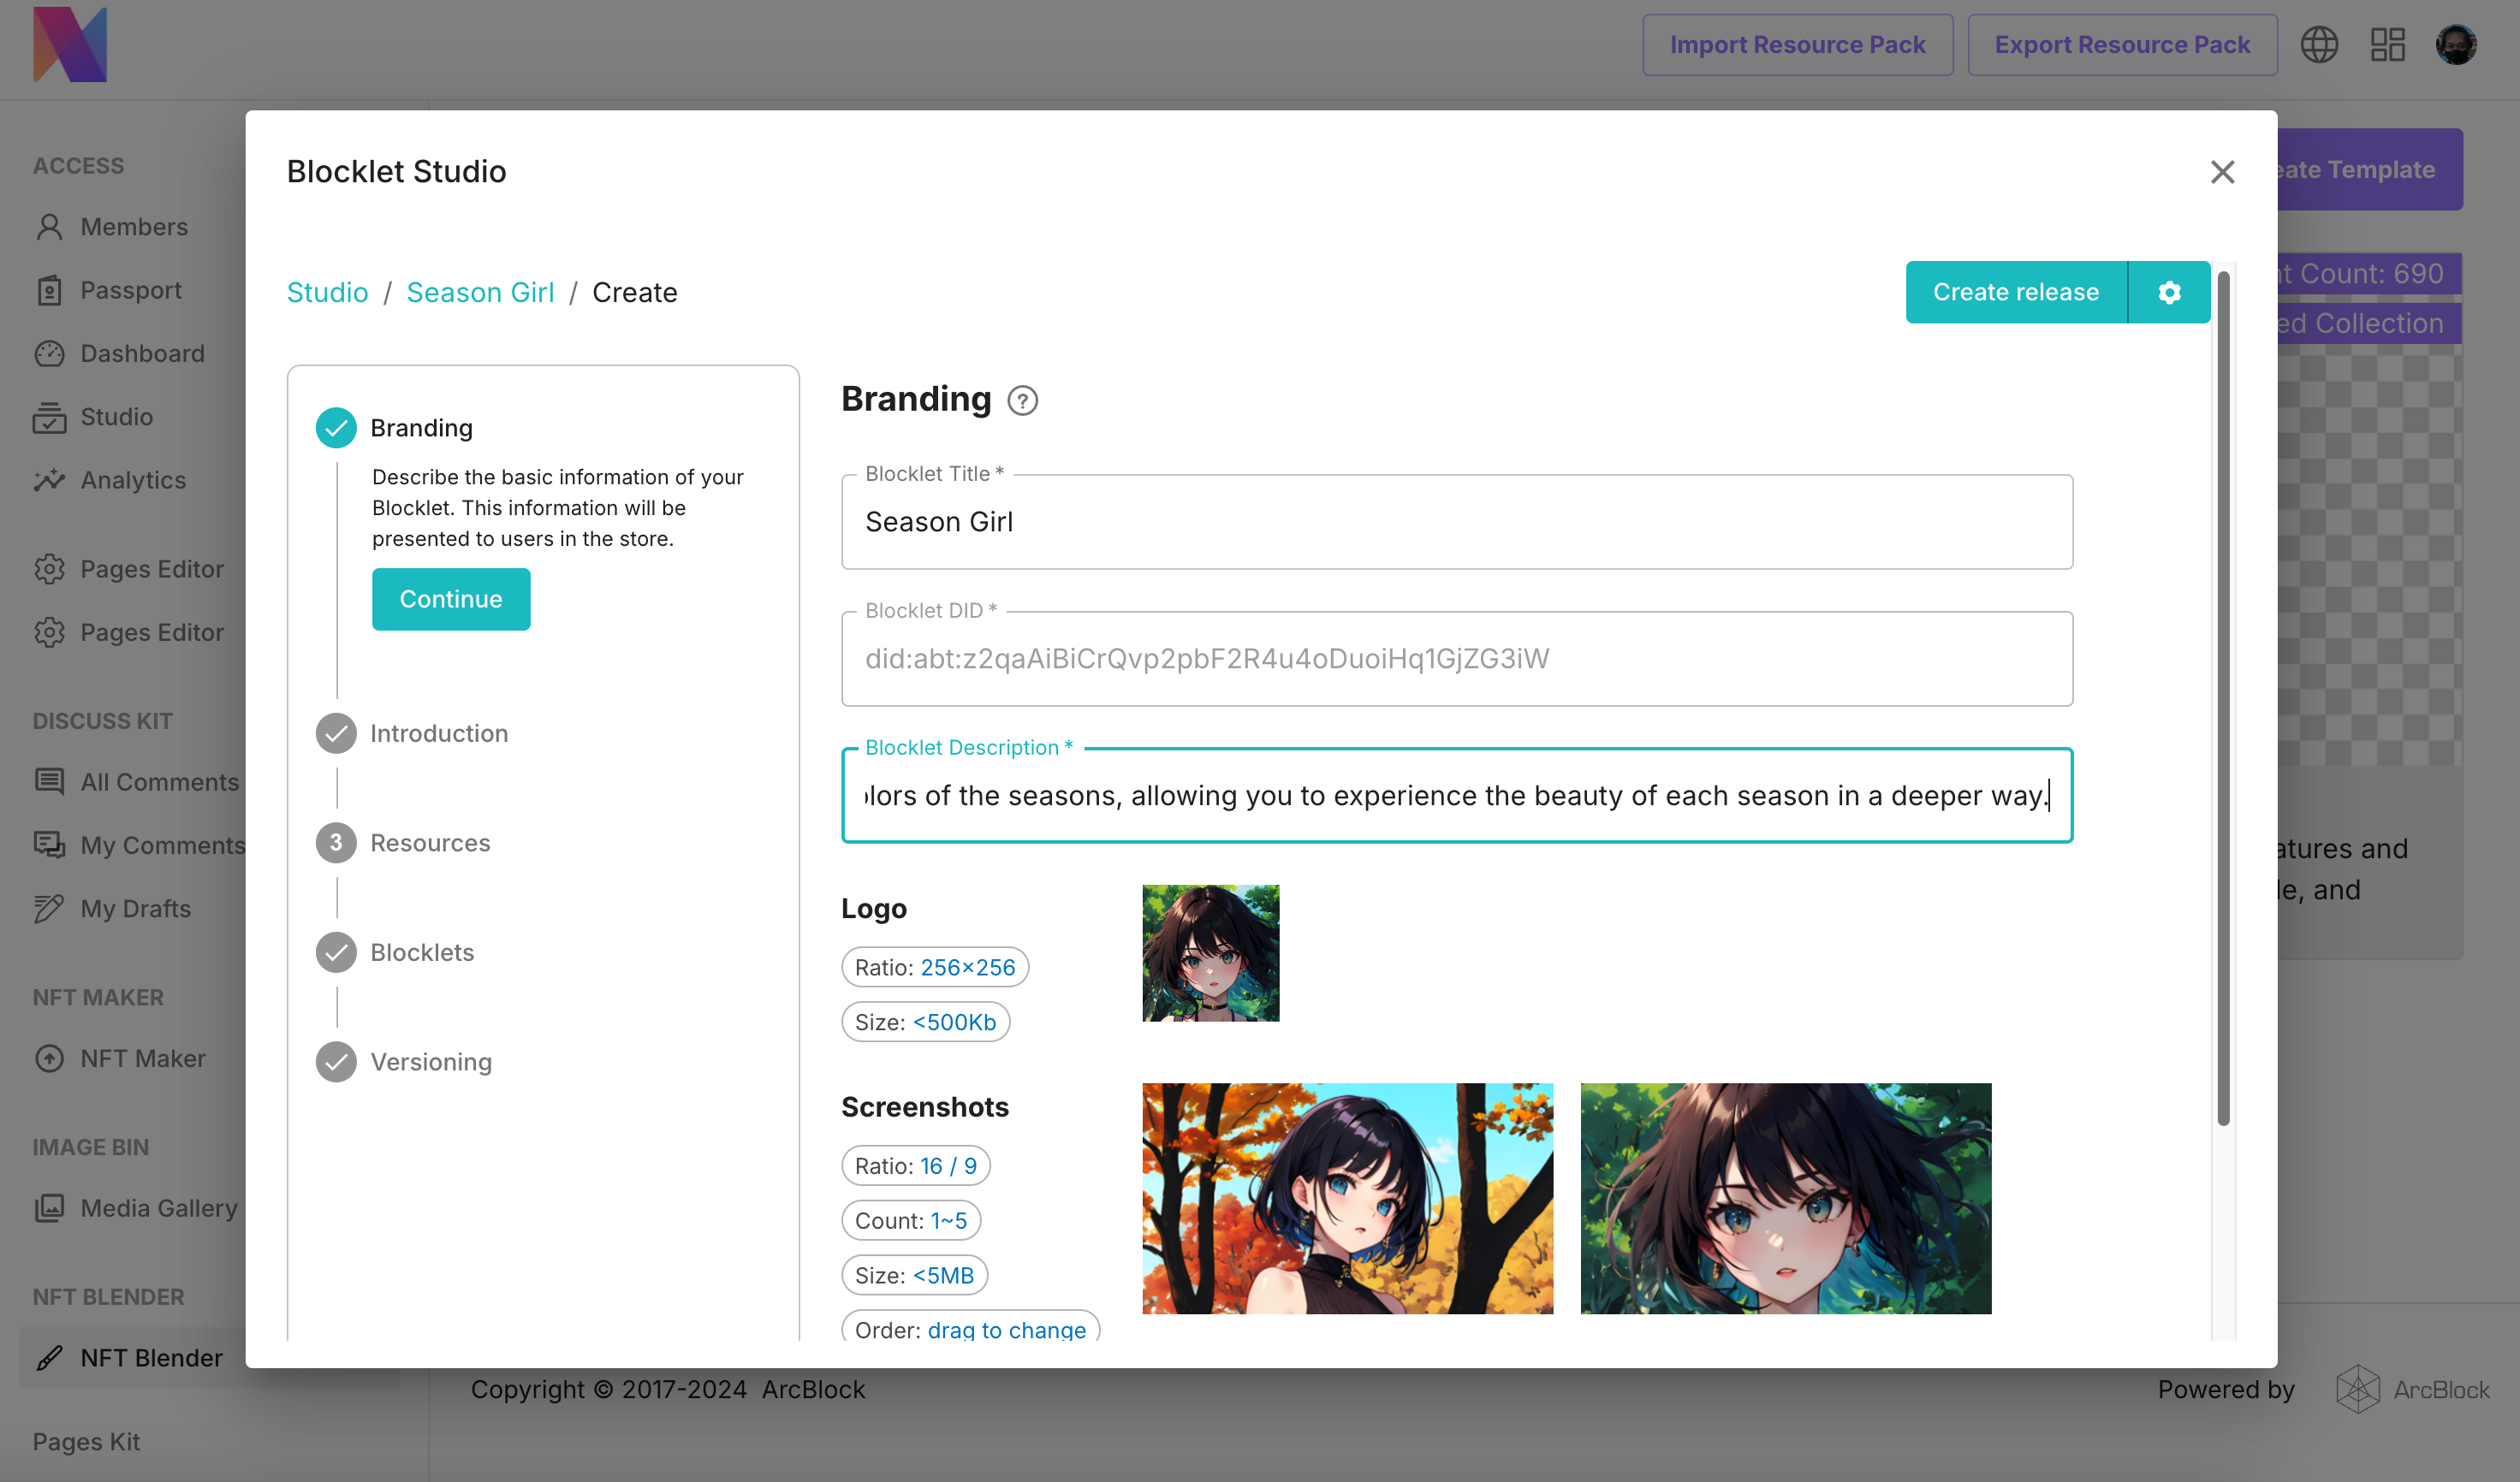Click Import Resource Pack button
The image size is (2520, 1482).
pyautogui.click(x=1797, y=45)
